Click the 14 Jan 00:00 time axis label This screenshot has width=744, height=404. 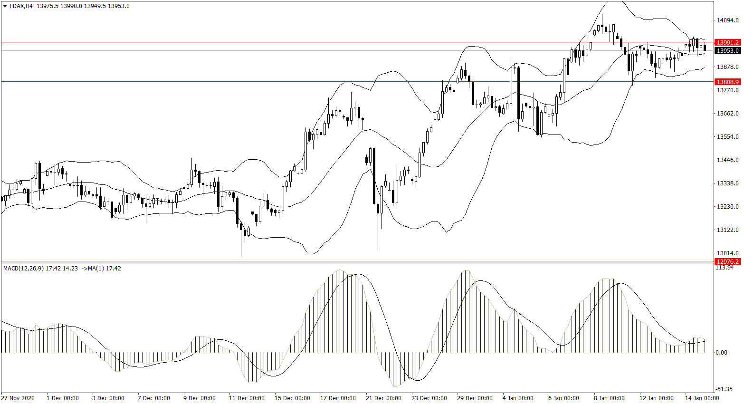[701, 398]
